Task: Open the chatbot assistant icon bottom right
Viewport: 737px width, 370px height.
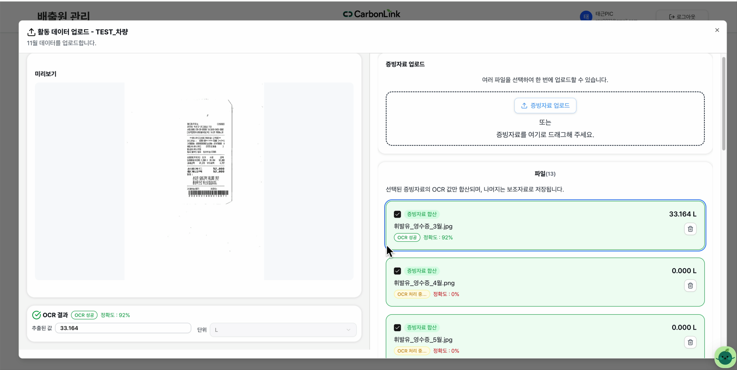Action: pos(725,357)
